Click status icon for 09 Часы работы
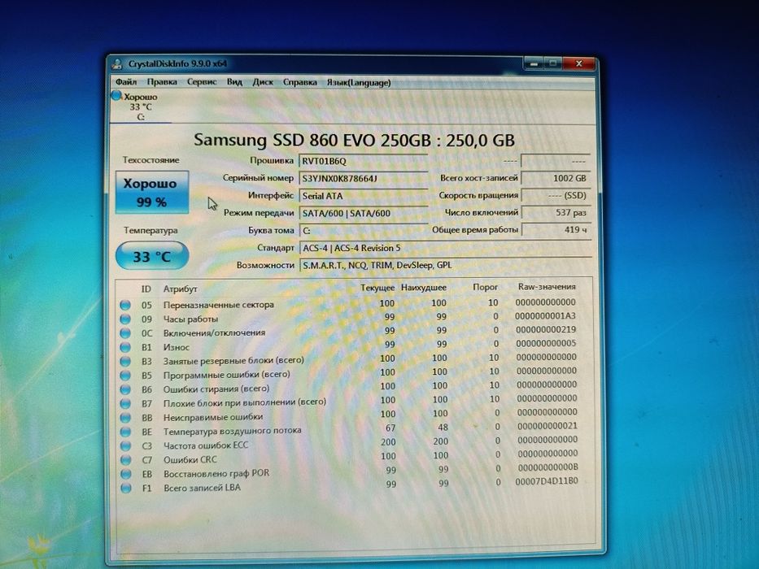Image resolution: width=759 pixels, height=569 pixels. coord(125,319)
